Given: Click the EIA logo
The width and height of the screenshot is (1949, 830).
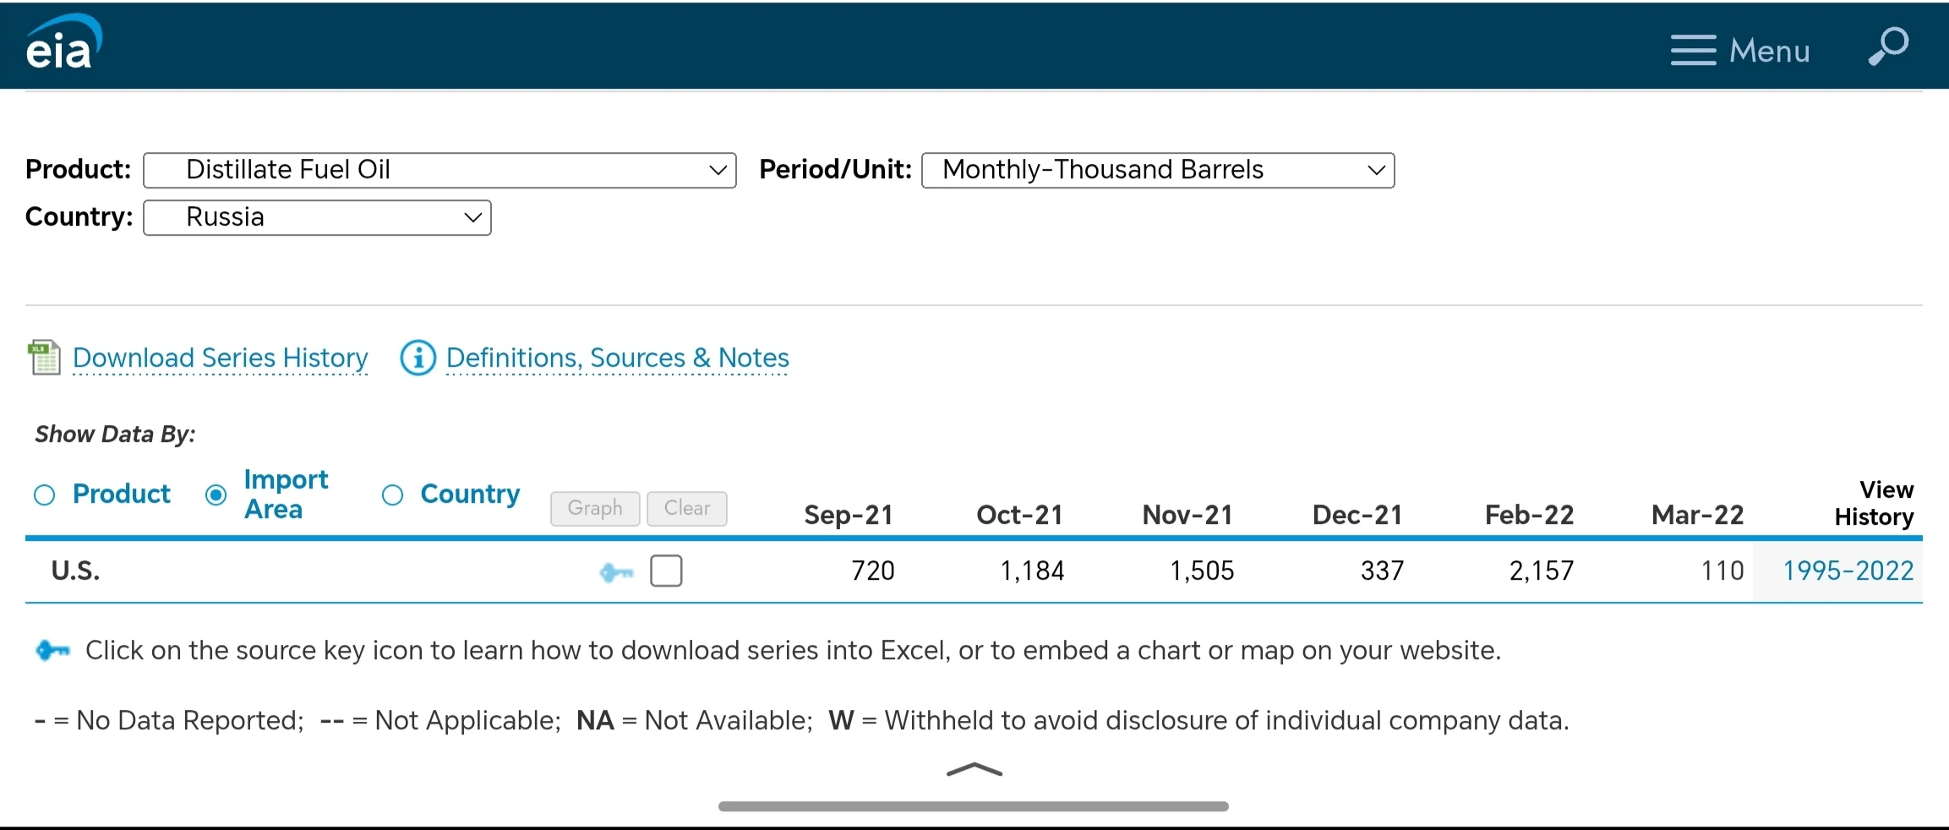Looking at the screenshot, I should 63,42.
